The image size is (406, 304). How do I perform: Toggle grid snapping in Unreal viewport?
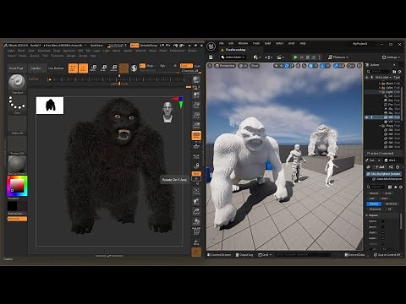point(310,66)
